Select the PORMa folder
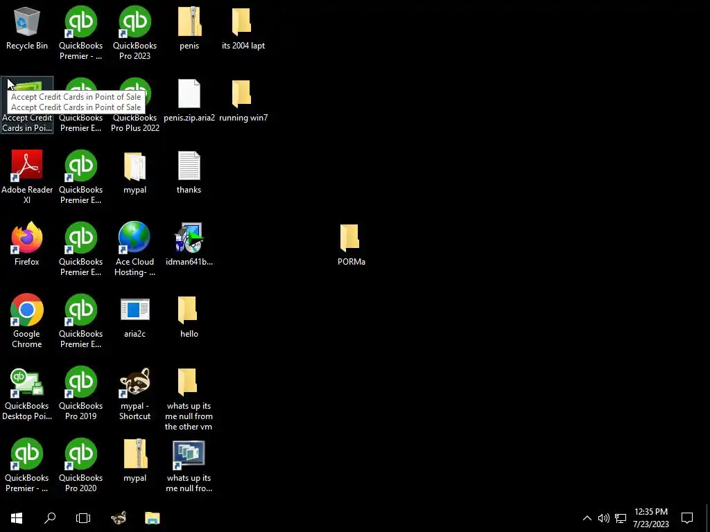The width and height of the screenshot is (710, 532). [352, 244]
